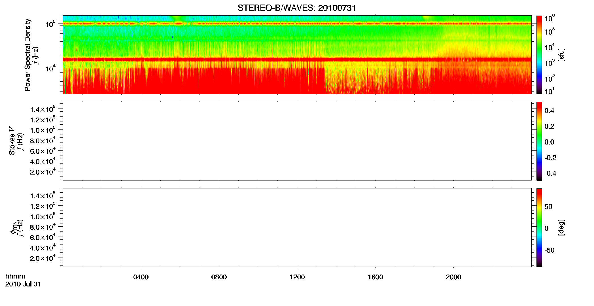Click the 10^1 tick on sfu color bar
The height and width of the screenshot is (306, 594).
(550, 91)
